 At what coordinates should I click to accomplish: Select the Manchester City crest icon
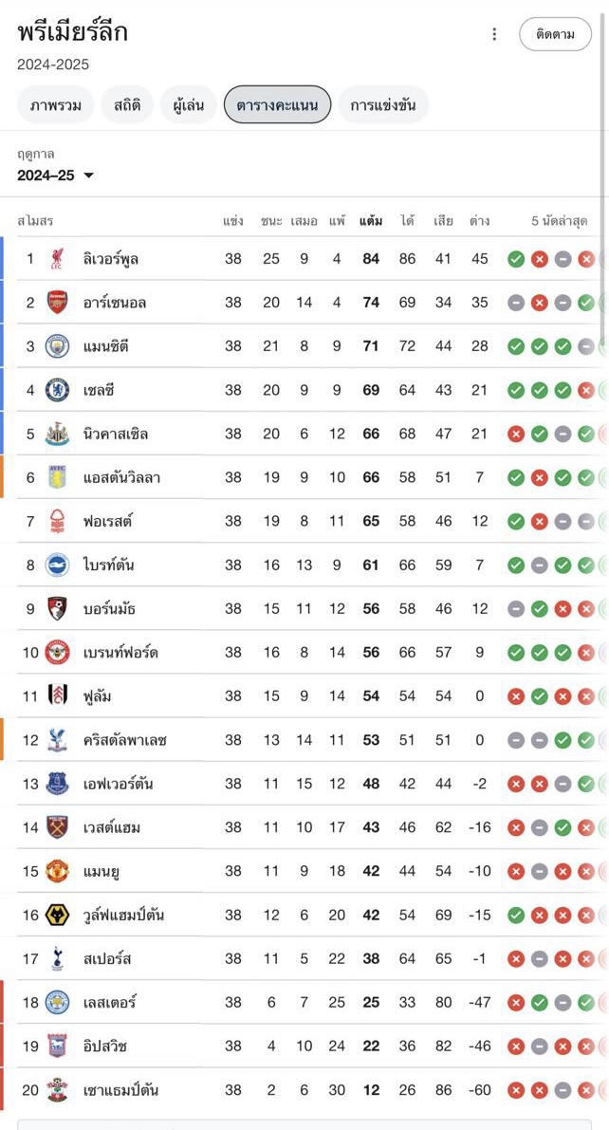pyautogui.click(x=58, y=346)
